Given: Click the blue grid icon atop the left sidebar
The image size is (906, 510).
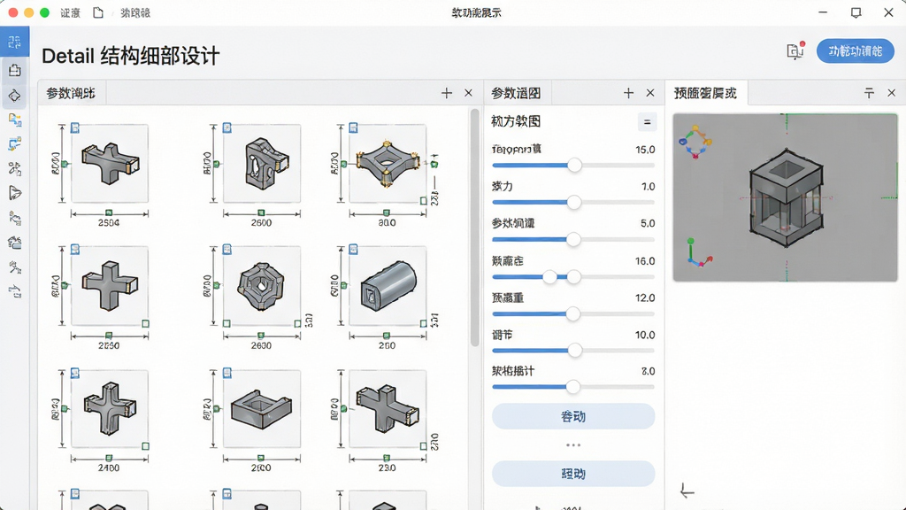Looking at the screenshot, I should pos(14,42).
